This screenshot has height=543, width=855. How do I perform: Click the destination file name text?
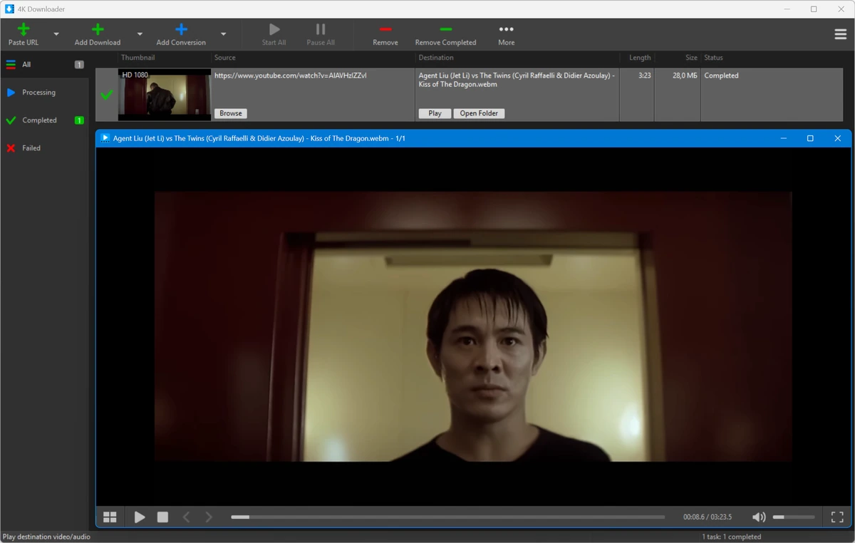tap(517, 80)
